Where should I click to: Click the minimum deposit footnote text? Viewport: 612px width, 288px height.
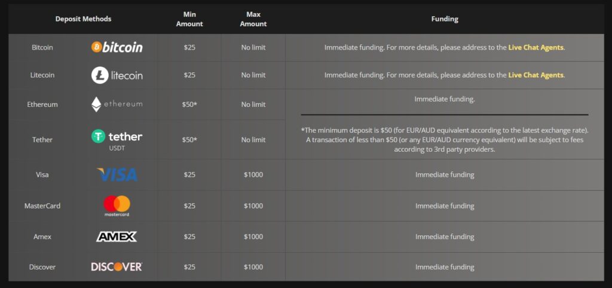[x=445, y=140]
